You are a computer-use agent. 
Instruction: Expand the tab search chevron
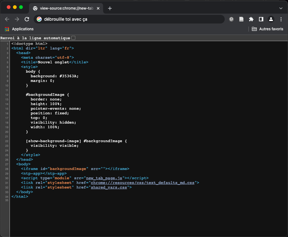[x=281, y=8]
